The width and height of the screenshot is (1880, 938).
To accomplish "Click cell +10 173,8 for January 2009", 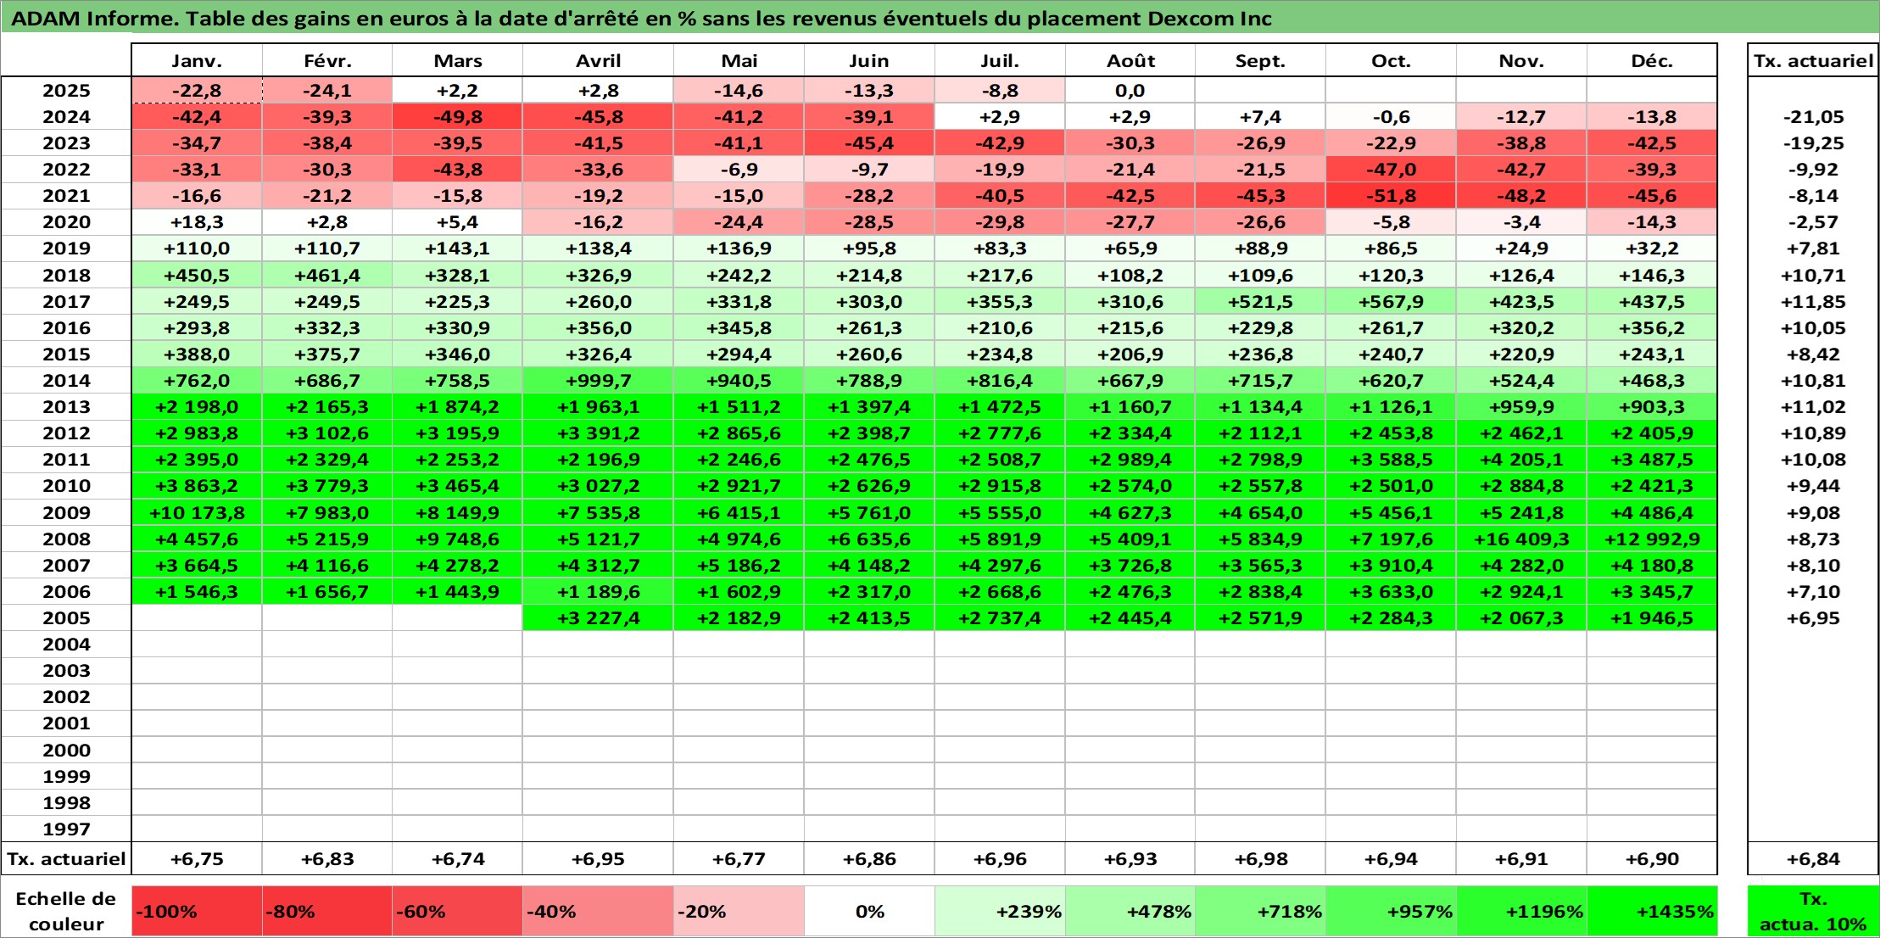I will [197, 512].
